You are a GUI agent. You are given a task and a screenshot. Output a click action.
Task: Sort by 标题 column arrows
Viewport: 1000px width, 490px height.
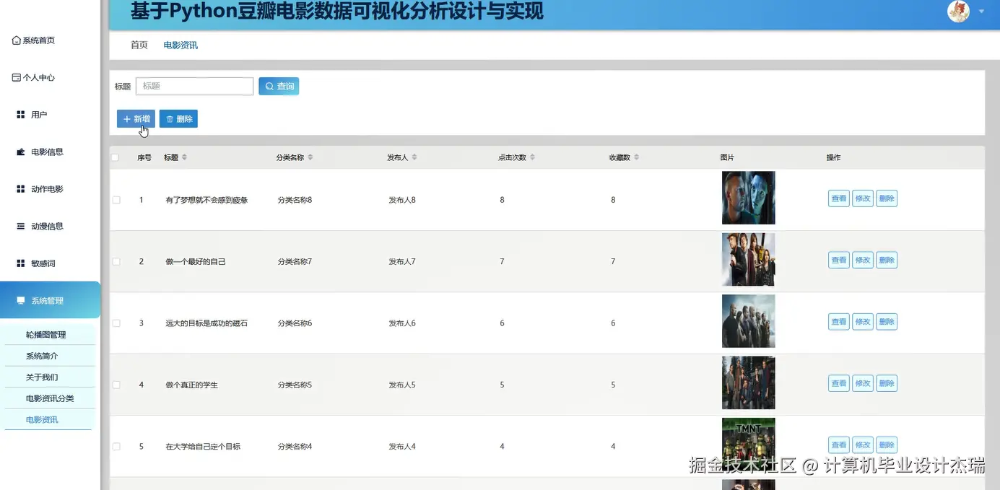pyautogui.click(x=184, y=157)
